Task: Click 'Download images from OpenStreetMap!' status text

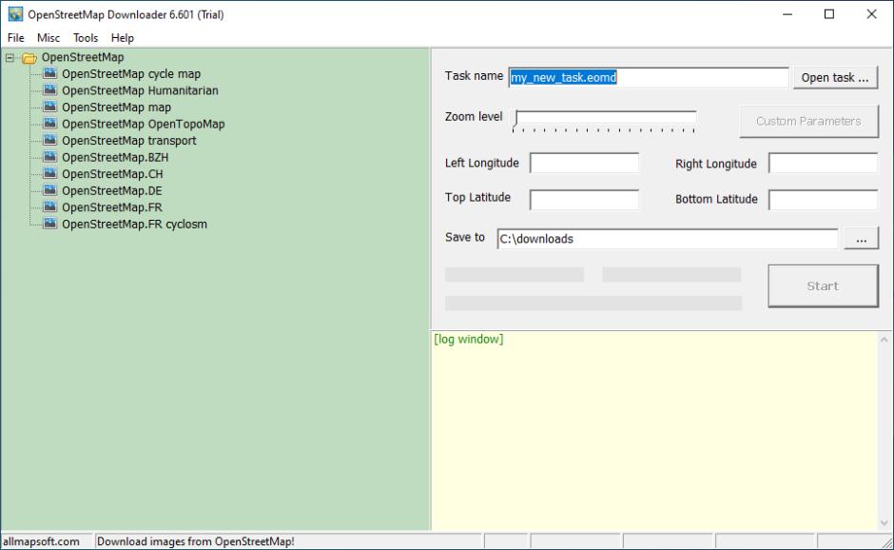Action: tap(196, 541)
